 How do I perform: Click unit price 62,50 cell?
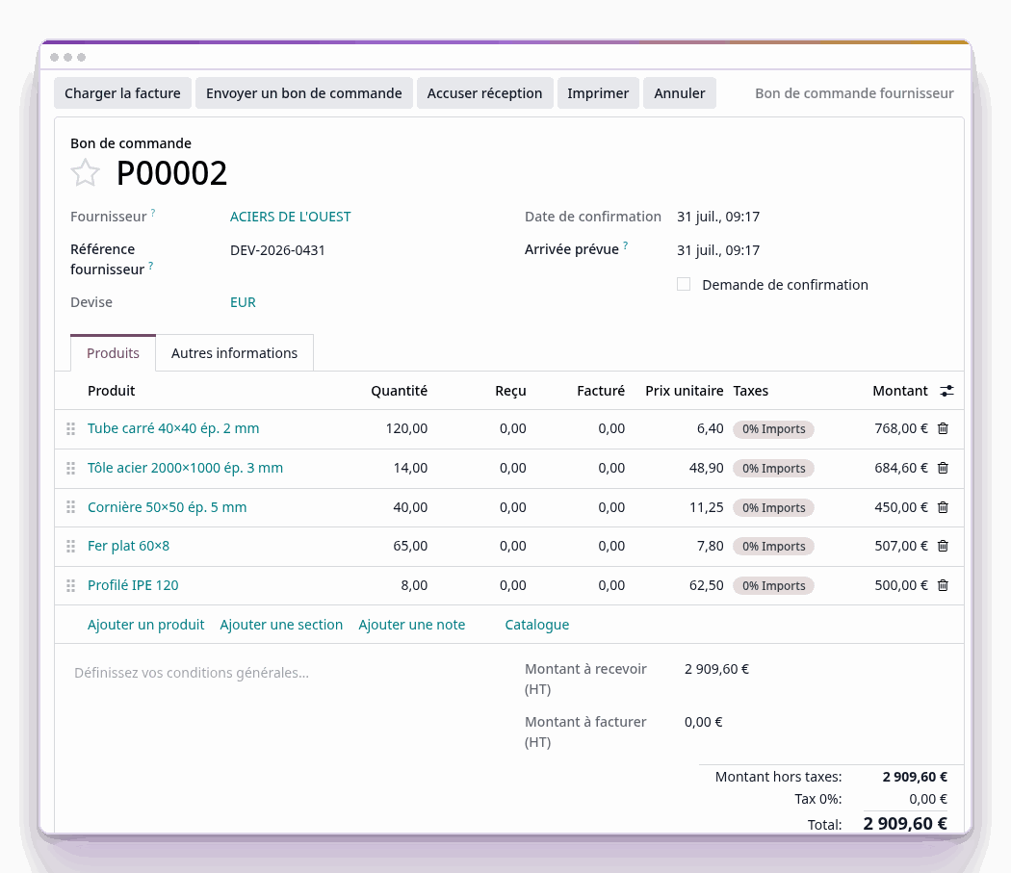pos(706,585)
